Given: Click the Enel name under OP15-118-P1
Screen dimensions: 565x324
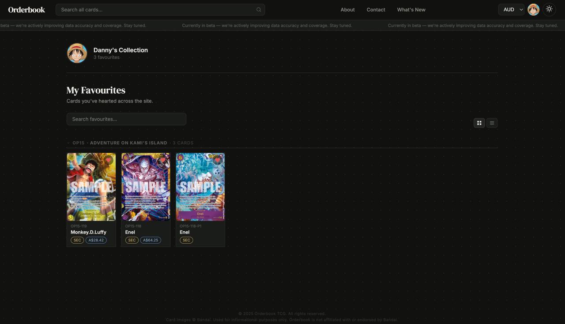Looking at the screenshot, I should click(185, 232).
